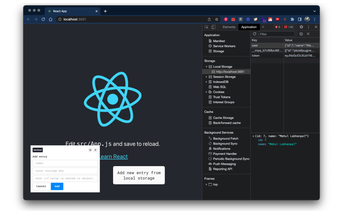Collapse the {id: 7, name} object preview
The image size is (343, 214).
coord(253,136)
